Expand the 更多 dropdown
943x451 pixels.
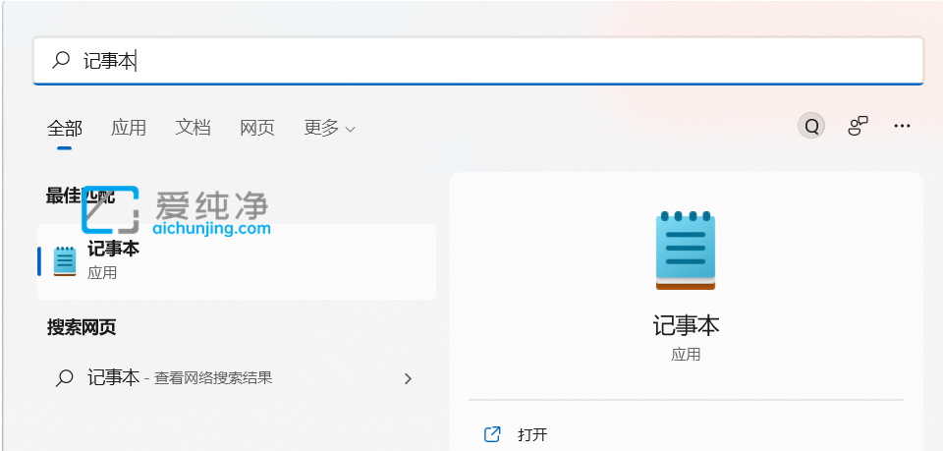[330, 128]
